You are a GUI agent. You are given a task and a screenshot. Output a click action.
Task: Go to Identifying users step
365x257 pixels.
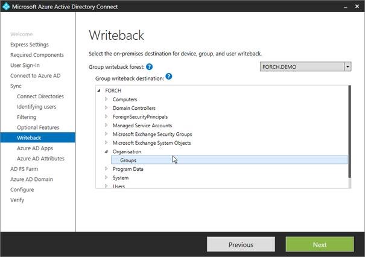tap(37, 107)
